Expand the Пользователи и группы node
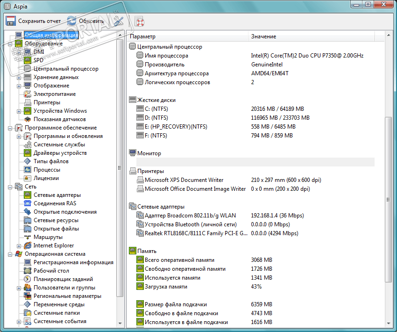This screenshot has width=397, height=332. (x=19, y=288)
